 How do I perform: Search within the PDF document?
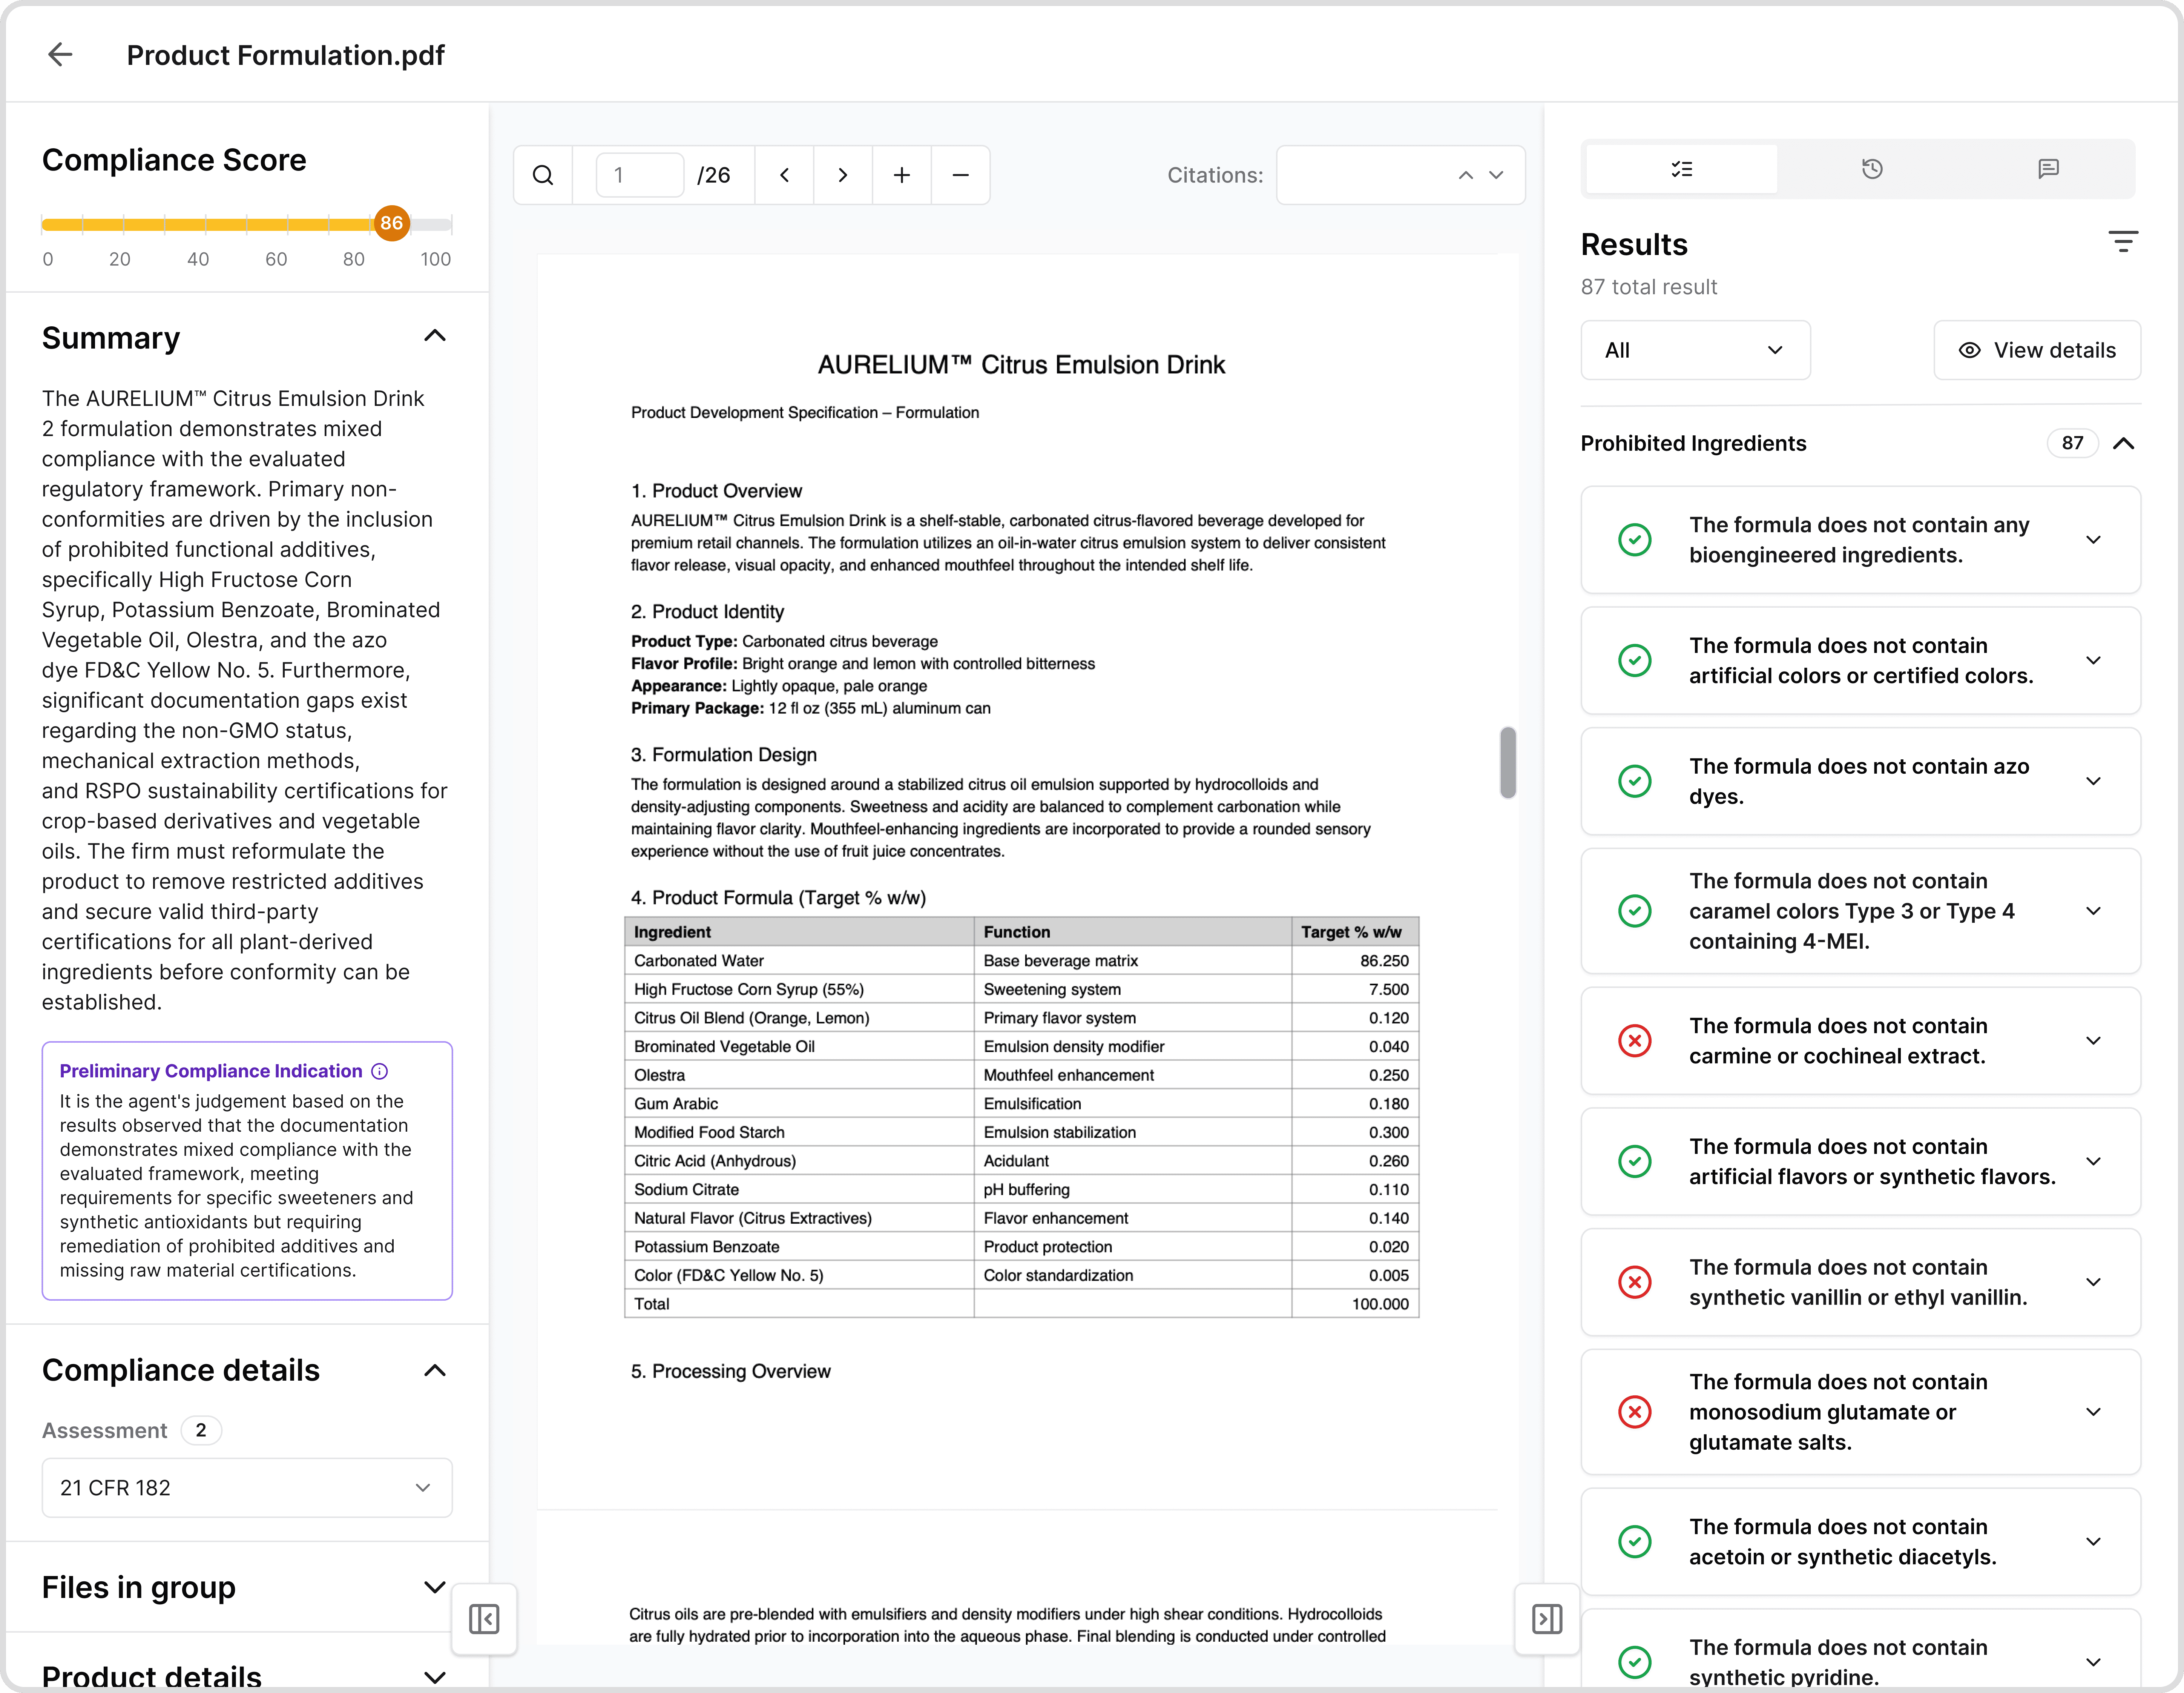pyautogui.click(x=543, y=174)
